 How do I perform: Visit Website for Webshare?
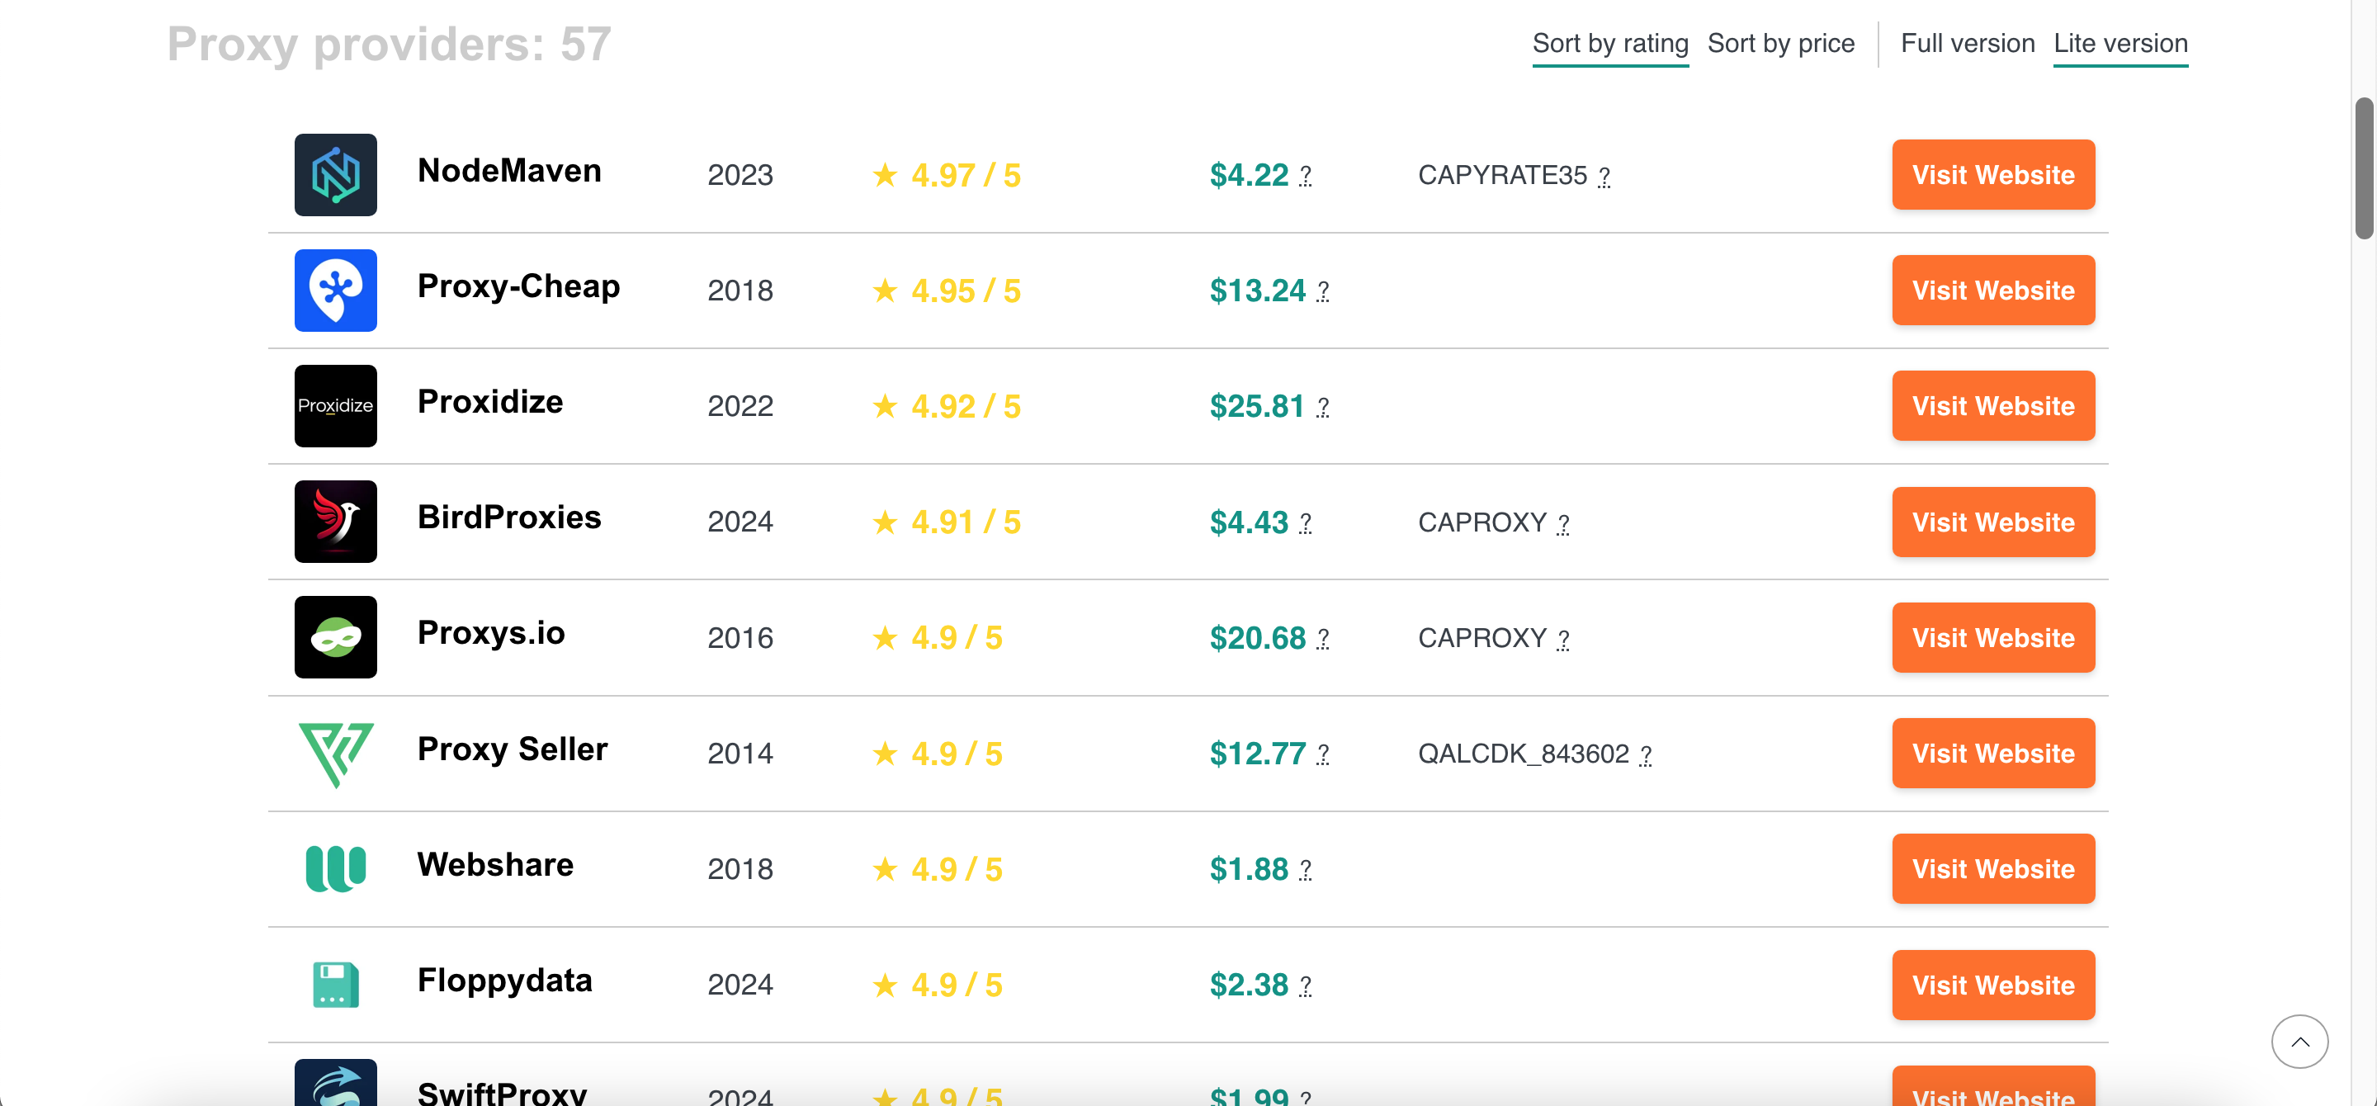[1992, 869]
